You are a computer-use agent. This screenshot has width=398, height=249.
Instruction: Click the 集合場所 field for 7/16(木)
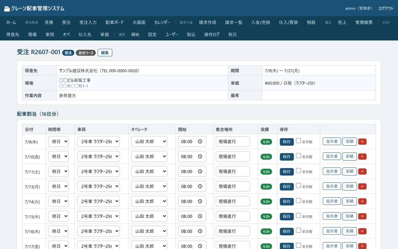point(233,231)
